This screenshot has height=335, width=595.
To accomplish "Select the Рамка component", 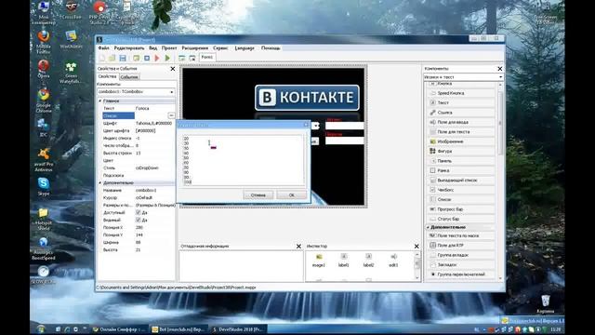I will pos(462,170).
